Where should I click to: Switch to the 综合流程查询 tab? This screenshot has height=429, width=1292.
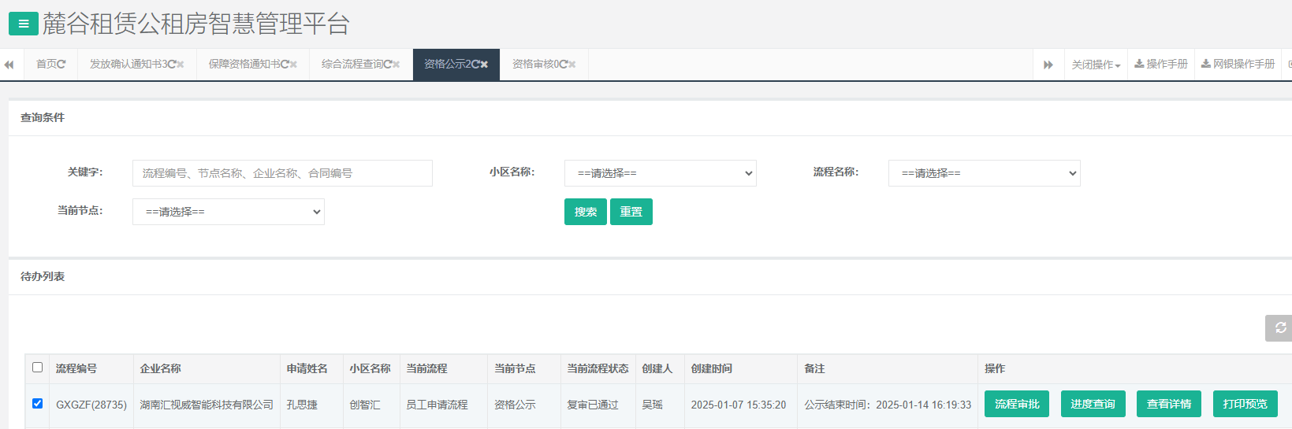[352, 64]
